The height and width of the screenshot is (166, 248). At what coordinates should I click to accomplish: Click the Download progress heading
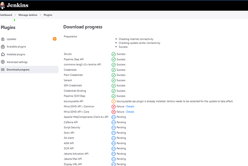[83, 27]
